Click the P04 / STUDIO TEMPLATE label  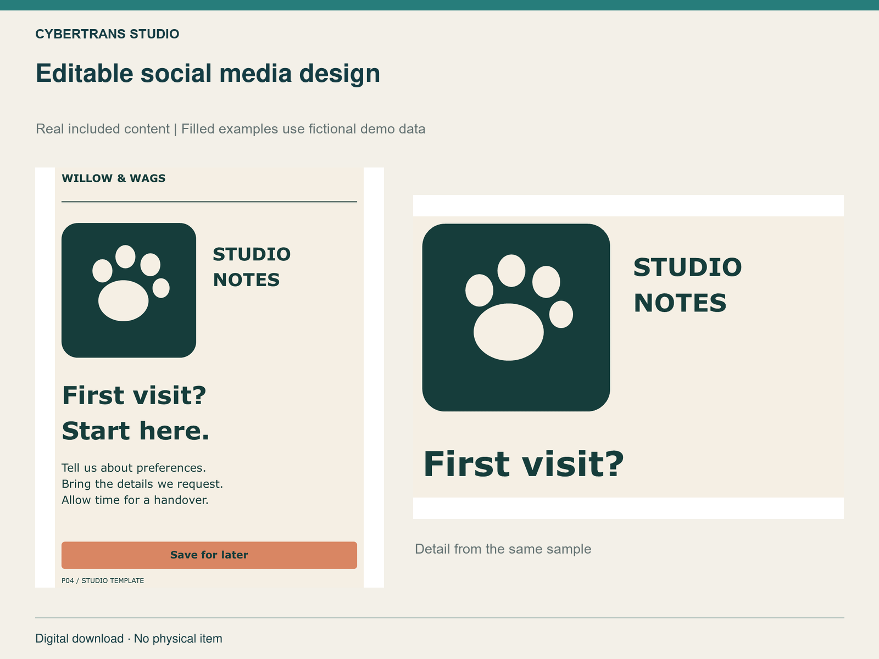click(103, 580)
